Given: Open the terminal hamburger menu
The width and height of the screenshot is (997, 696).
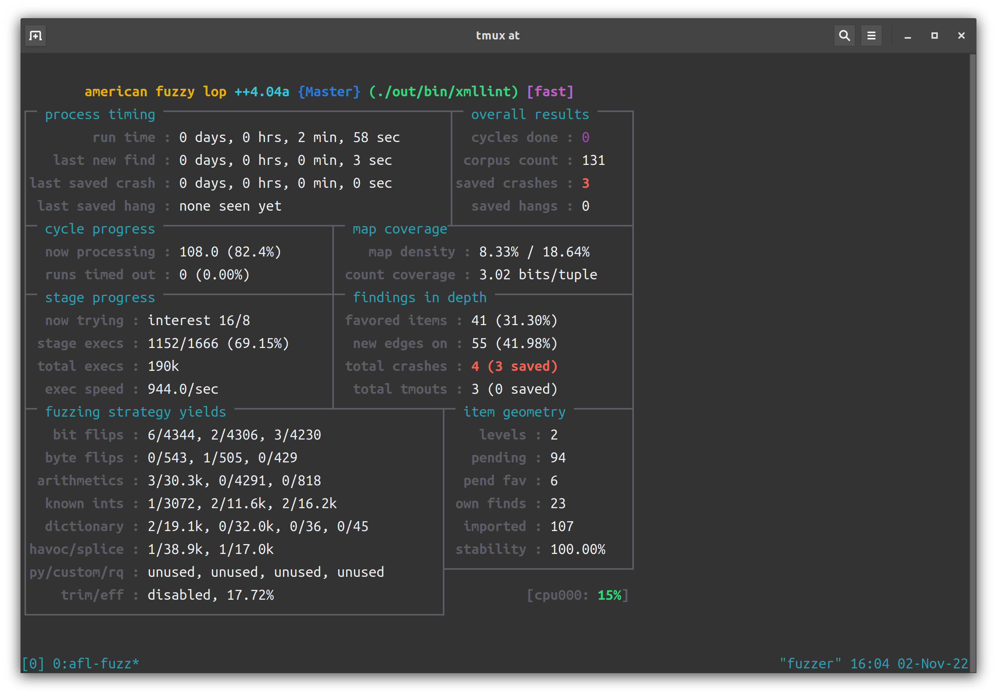Looking at the screenshot, I should coord(871,36).
